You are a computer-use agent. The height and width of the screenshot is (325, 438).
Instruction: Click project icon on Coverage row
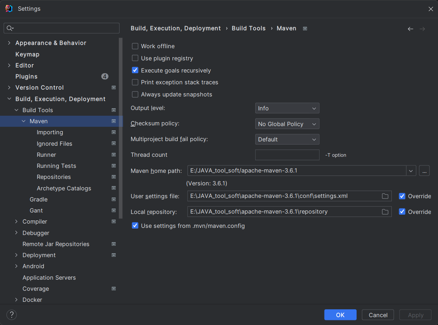coord(114,289)
